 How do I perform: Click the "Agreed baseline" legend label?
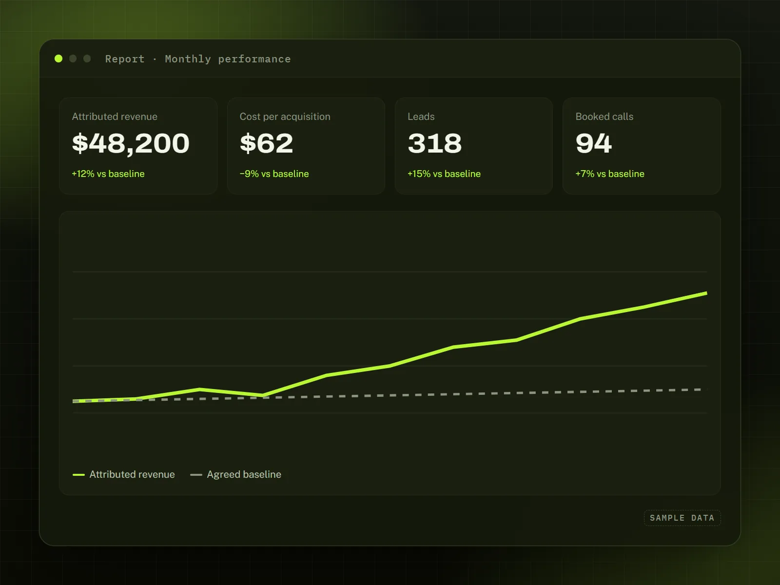(x=244, y=474)
